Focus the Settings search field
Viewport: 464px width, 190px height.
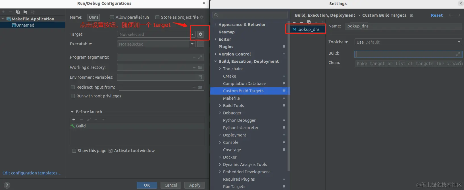(250, 15)
